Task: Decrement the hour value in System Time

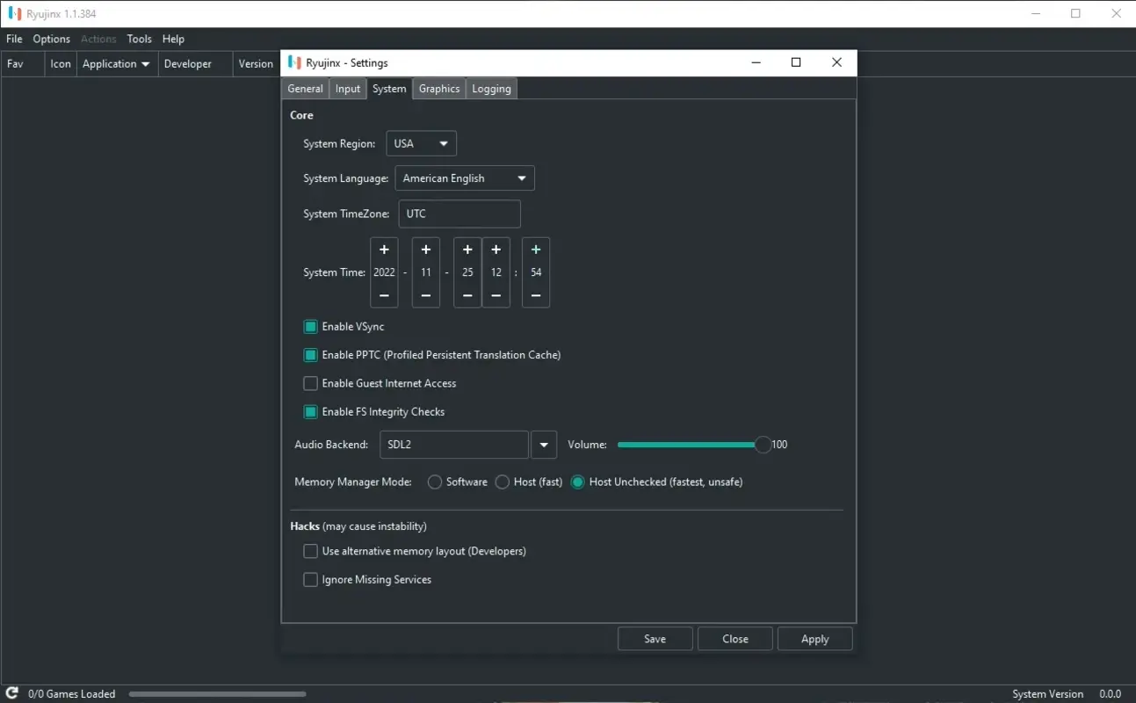Action: tap(496, 297)
